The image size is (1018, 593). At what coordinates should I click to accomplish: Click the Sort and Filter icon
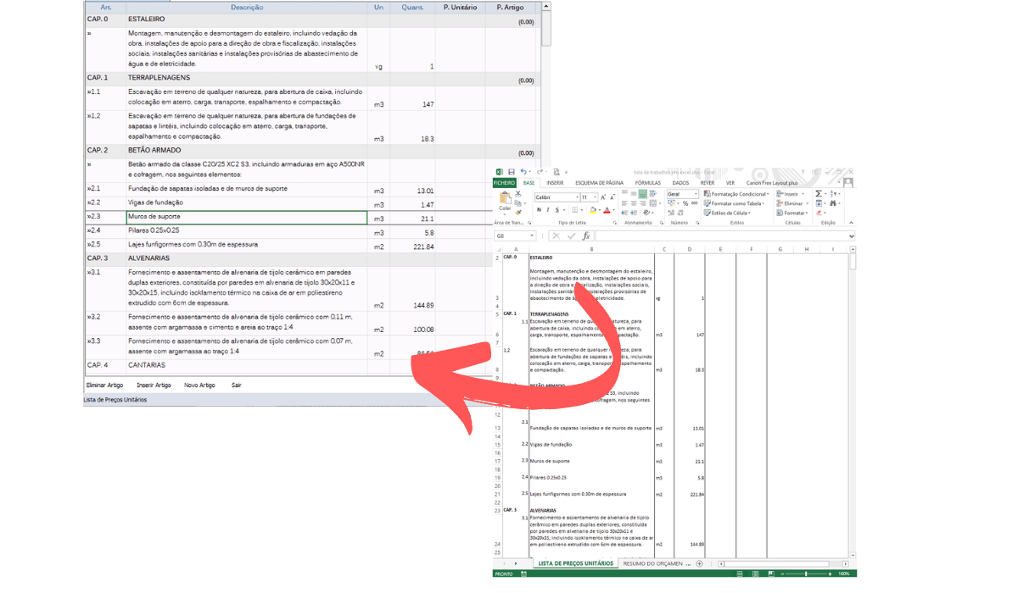(833, 194)
